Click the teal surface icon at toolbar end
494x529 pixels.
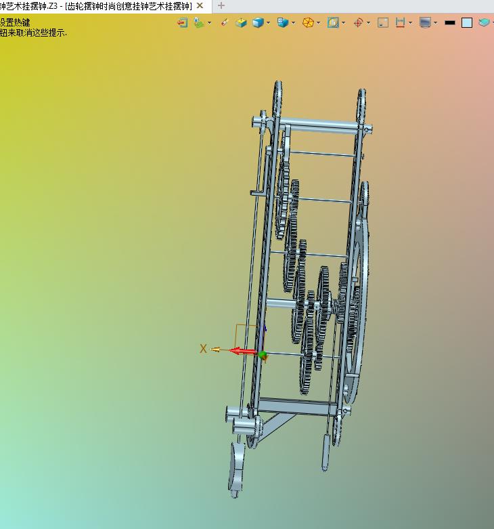(x=484, y=22)
